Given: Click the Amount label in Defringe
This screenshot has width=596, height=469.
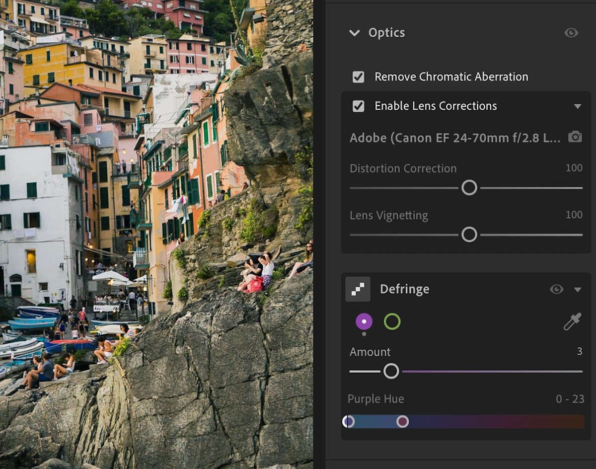Looking at the screenshot, I should [x=370, y=352].
